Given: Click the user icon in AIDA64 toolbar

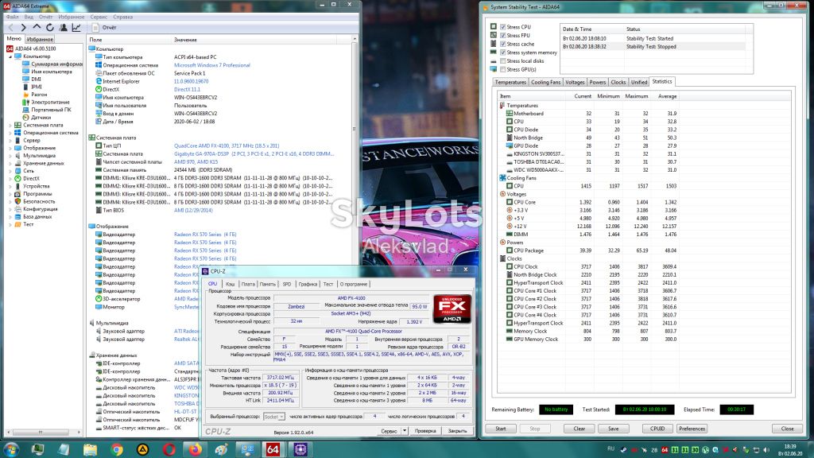Looking at the screenshot, I should (x=63, y=28).
